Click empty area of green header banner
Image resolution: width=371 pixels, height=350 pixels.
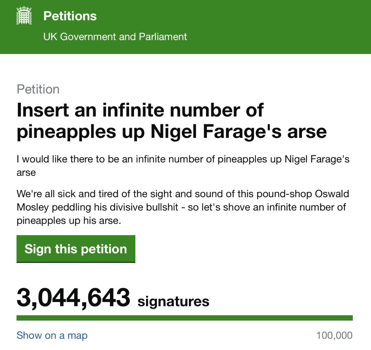pyautogui.click(x=275, y=27)
